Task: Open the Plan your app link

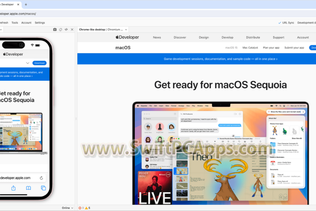Action: click(271, 47)
